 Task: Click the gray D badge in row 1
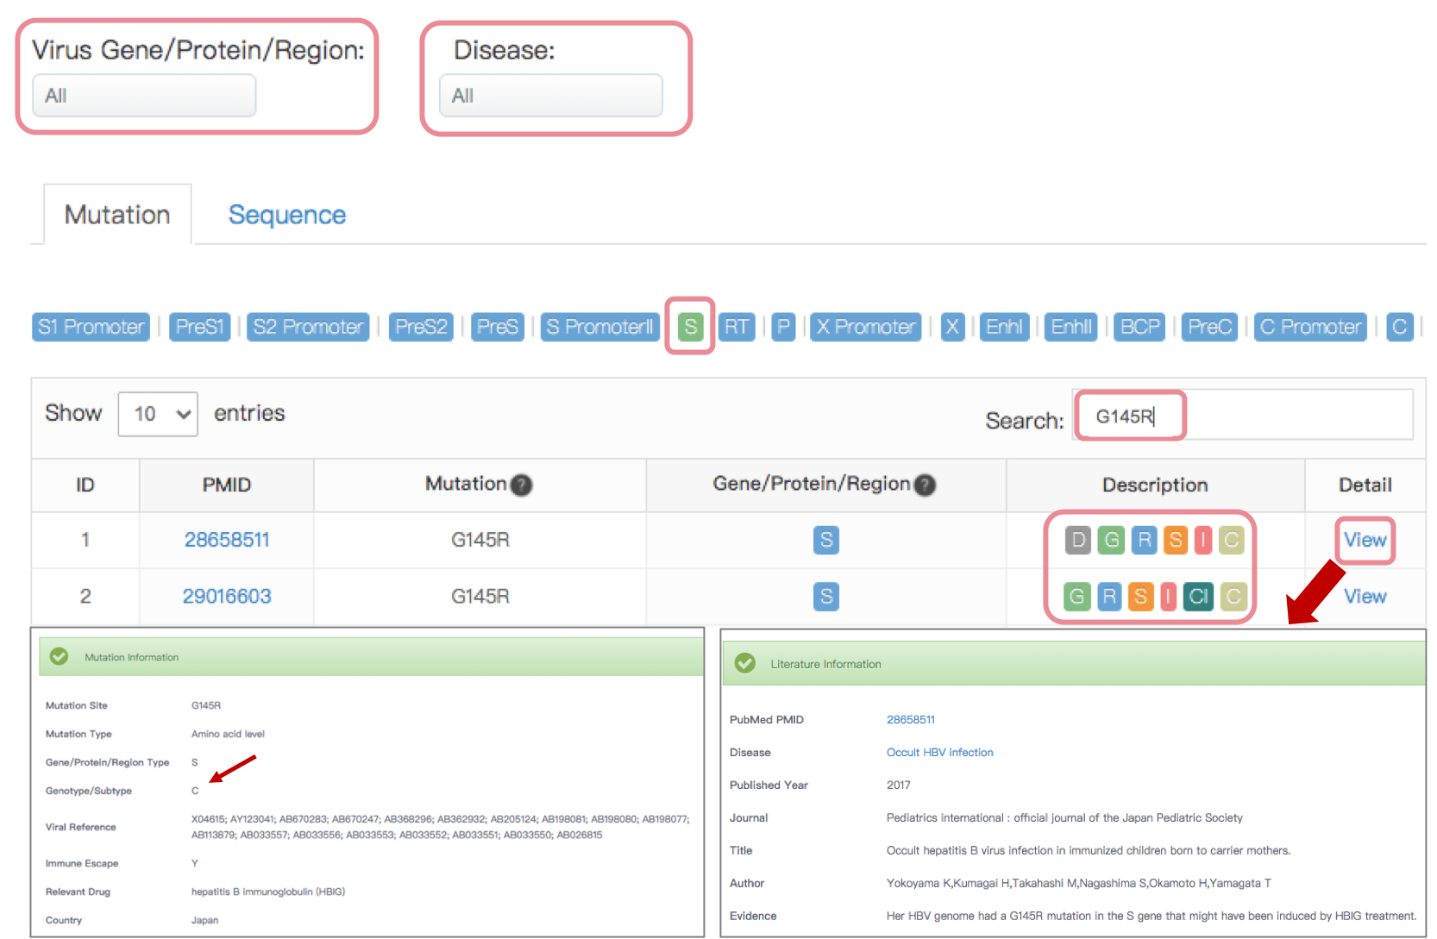pyautogui.click(x=1077, y=541)
